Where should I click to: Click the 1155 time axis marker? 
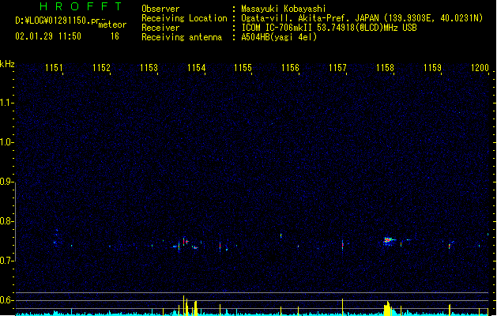(243, 68)
